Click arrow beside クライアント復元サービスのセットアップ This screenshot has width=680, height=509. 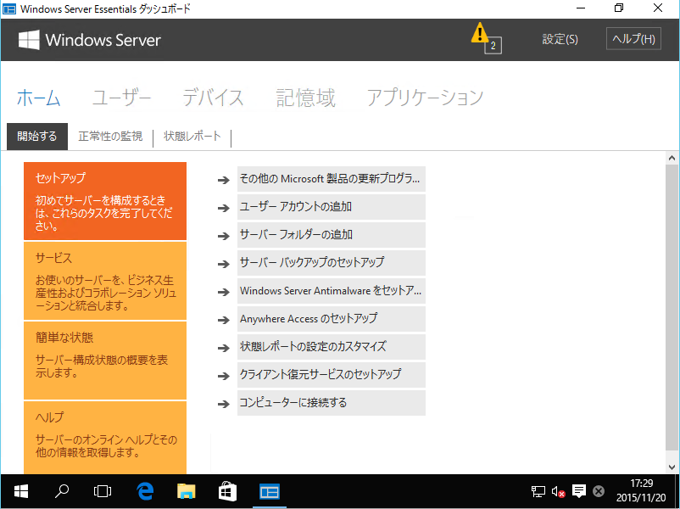tap(223, 375)
